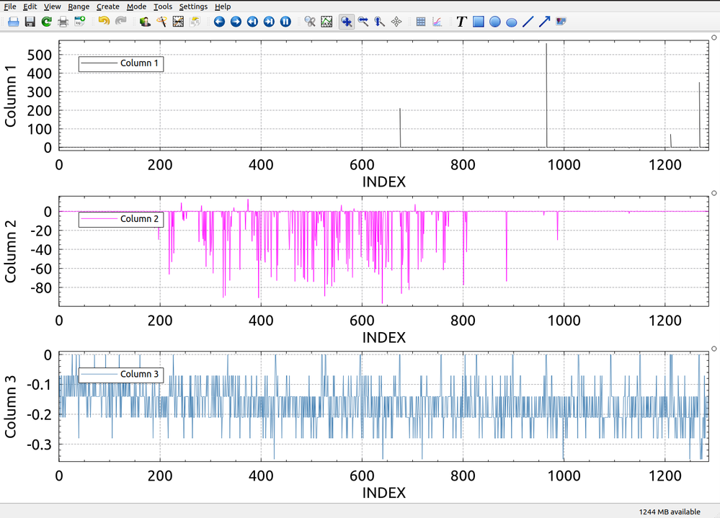Reload data using the green refresh icon
Screen dimensions: 720x518
point(46,22)
